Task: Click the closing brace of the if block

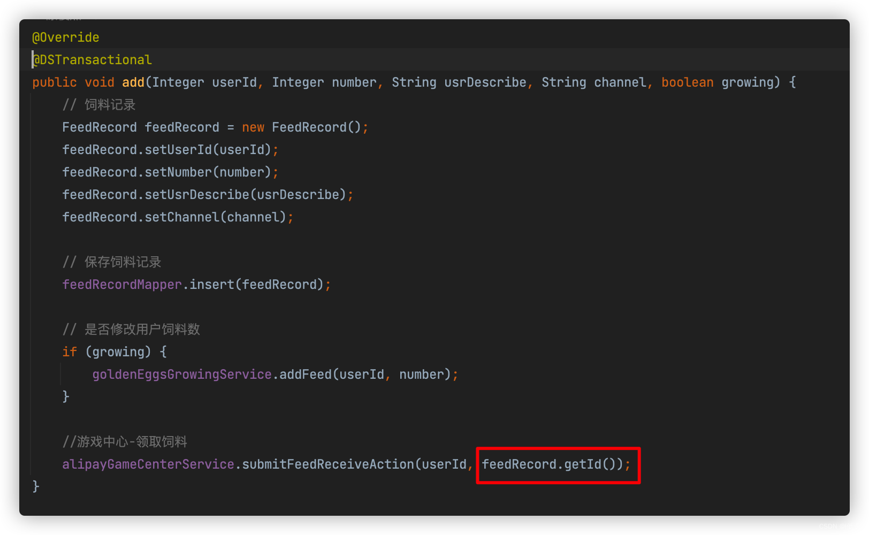Action: click(66, 396)
